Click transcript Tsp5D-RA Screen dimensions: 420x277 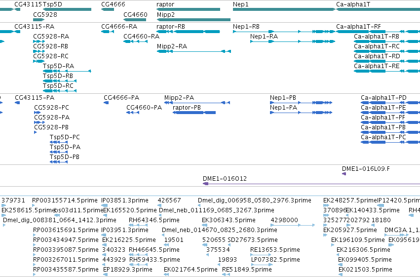click(58, 66)
